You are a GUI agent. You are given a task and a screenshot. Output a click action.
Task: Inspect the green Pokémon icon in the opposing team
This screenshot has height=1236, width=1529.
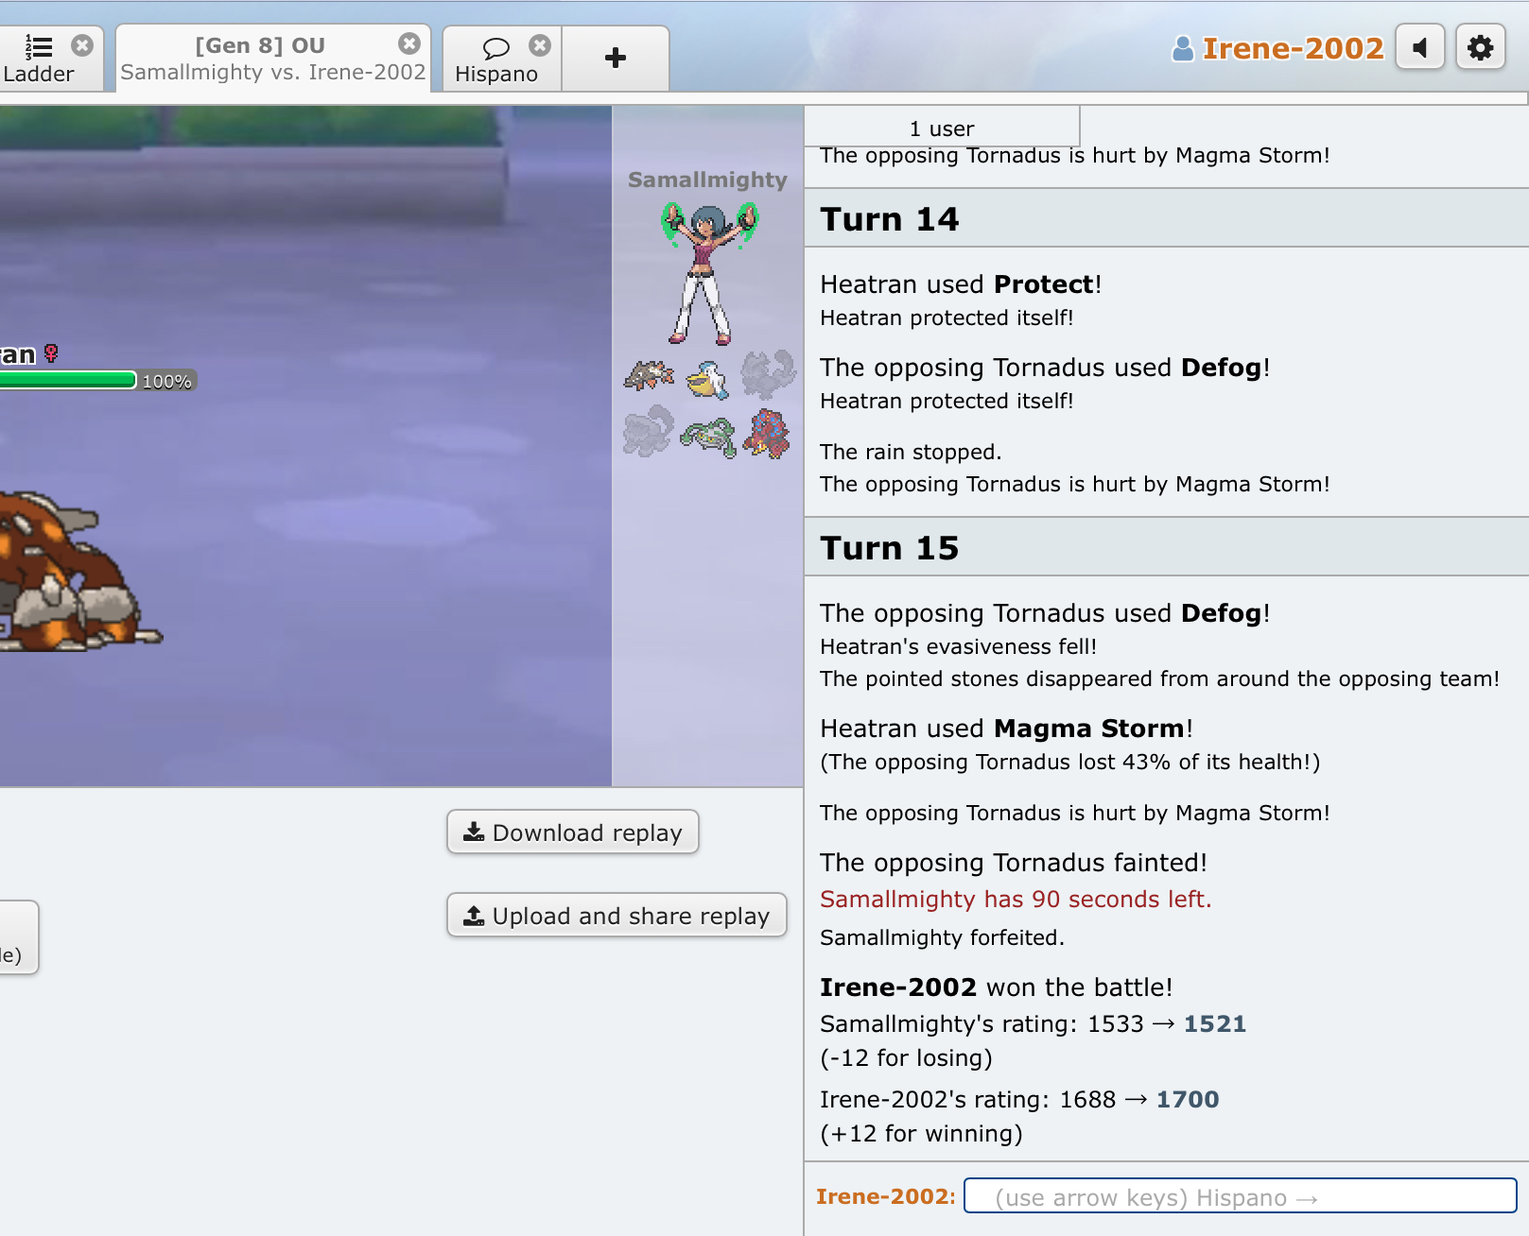[708, 437]
